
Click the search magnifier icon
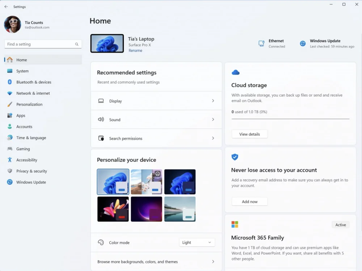click(x=77, y=44)
